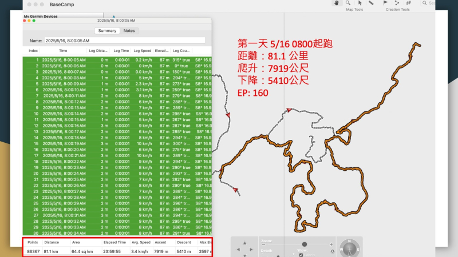Pan the map up with arrow

[245, 243]
